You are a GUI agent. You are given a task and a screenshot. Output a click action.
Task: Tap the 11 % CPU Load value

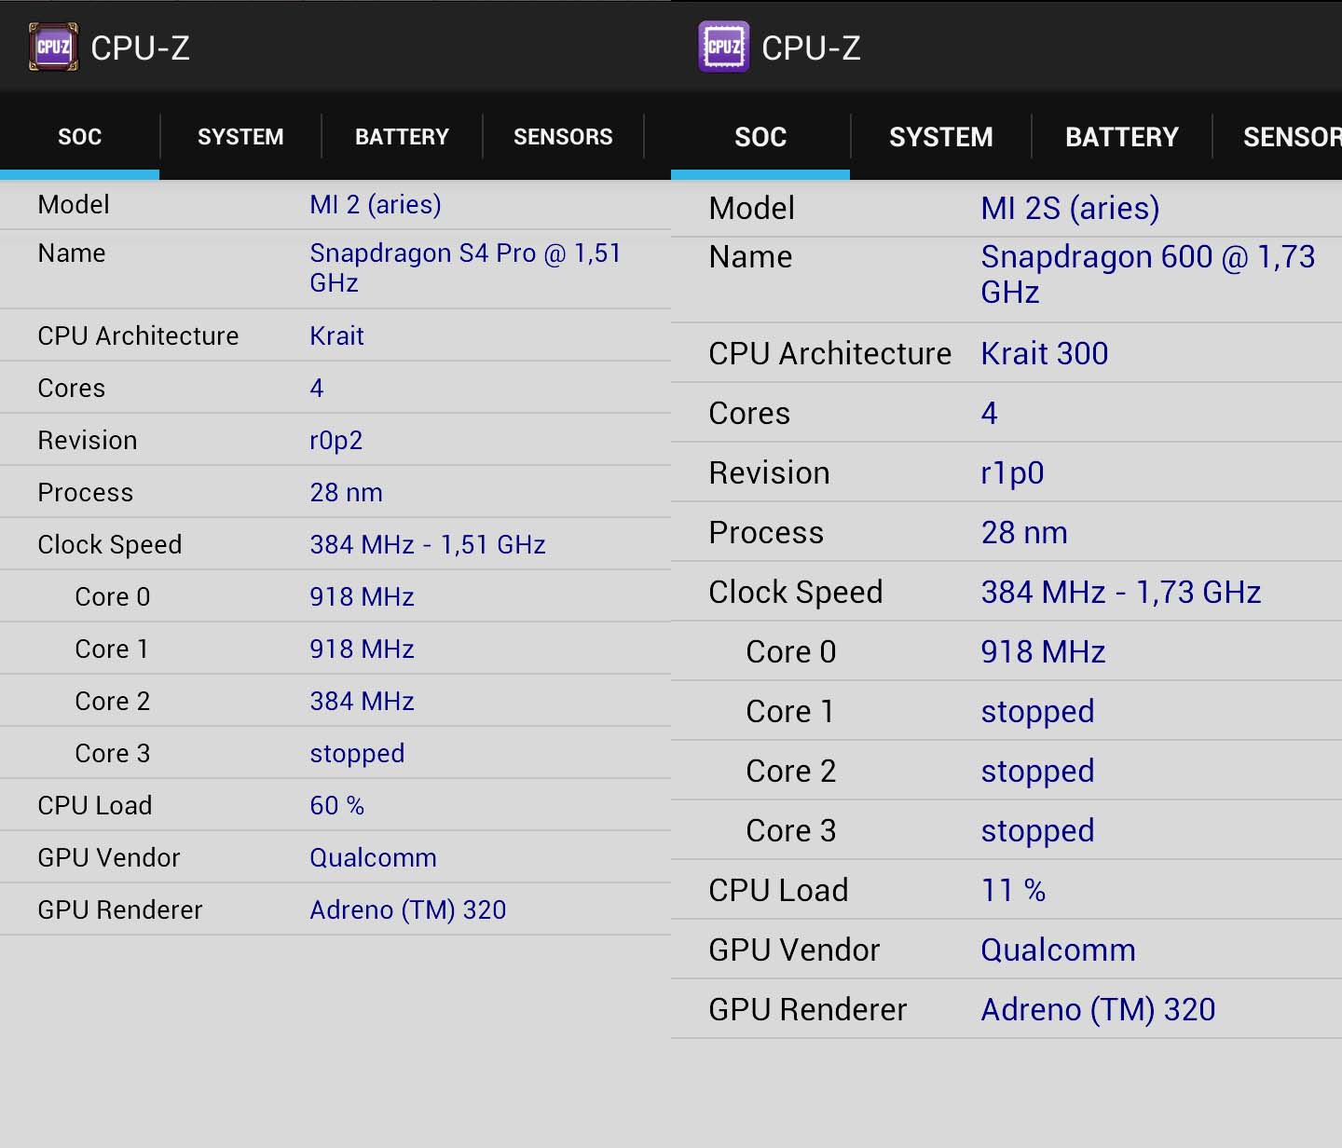coord(1013,890)
